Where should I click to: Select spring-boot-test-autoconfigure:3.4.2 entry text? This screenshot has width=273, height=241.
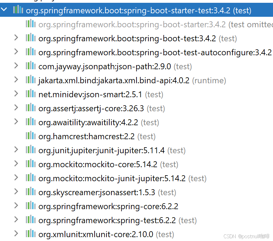click(155, 52)
